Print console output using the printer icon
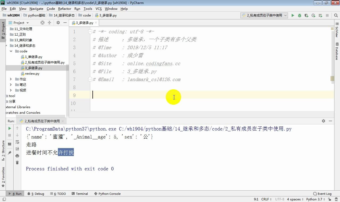The width and height of the screenshot is (340, 202). [x=17, y=156]
